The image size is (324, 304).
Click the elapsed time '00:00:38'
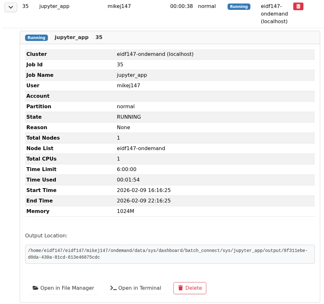182,6
